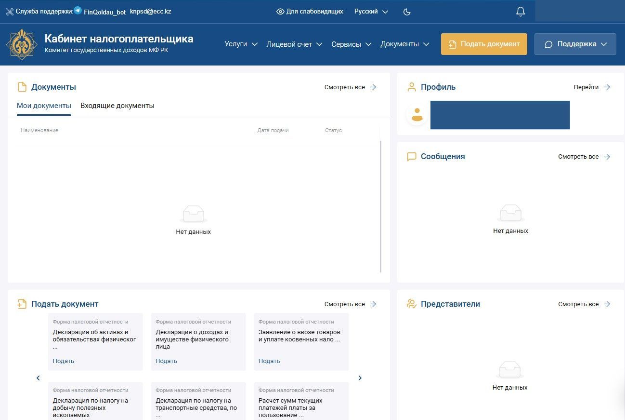Screen dimensions: 625x420
Task: Click the carousel next arrow
Action: [x=360, y=378]
